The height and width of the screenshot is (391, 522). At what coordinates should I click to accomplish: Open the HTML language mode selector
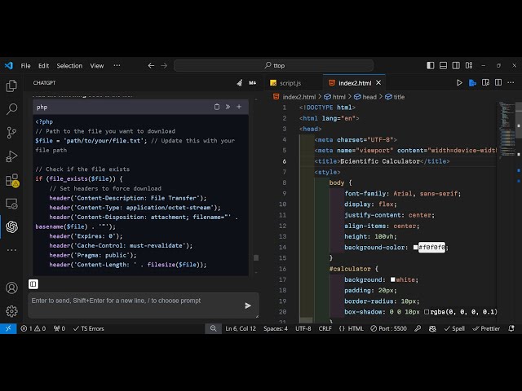tap(356, 328)
